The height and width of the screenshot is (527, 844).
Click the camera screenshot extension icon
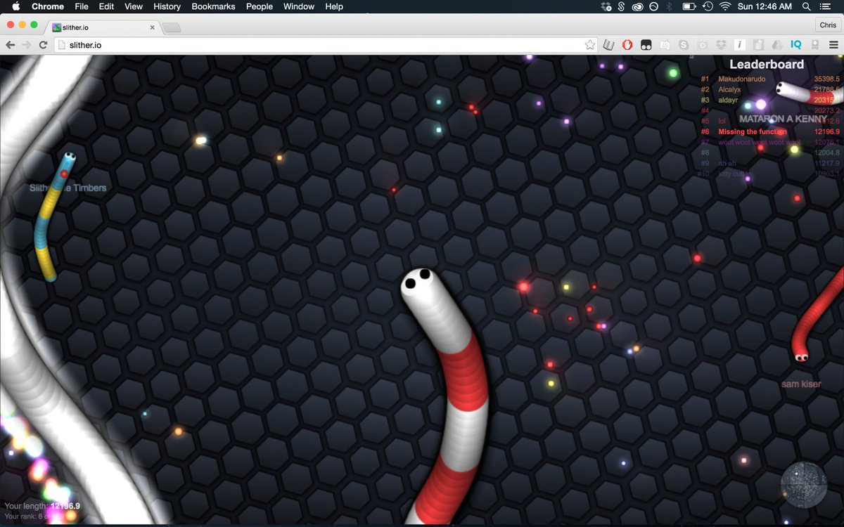tap(702, 44)
